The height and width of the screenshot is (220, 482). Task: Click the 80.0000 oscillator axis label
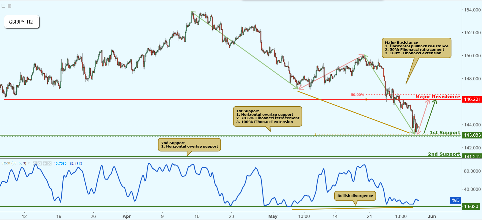pyautogui.click(x=472, y=171)
